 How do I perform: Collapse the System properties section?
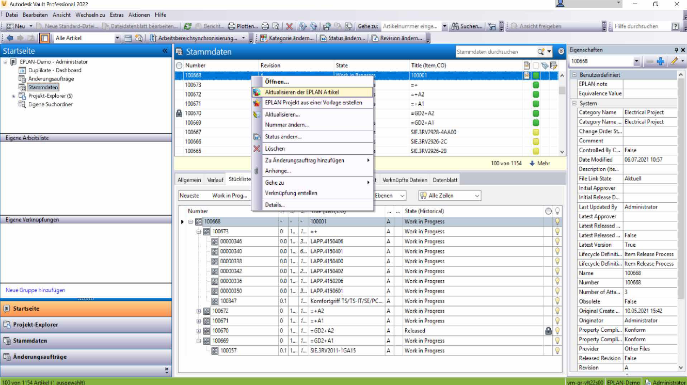[x=574, y=103]
